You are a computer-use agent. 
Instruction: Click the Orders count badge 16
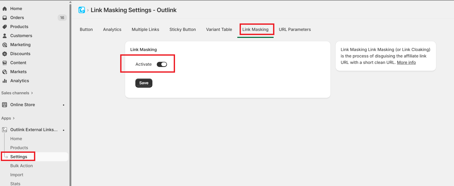click(x=62, y=18)
